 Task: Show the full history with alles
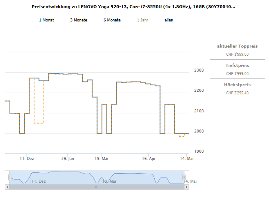coord(168,20)
